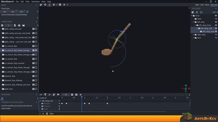Click the close X icon beside flight tab
The height and width of the screenshot is (122, 218).
pyautogui.click(x=43, y=114)
